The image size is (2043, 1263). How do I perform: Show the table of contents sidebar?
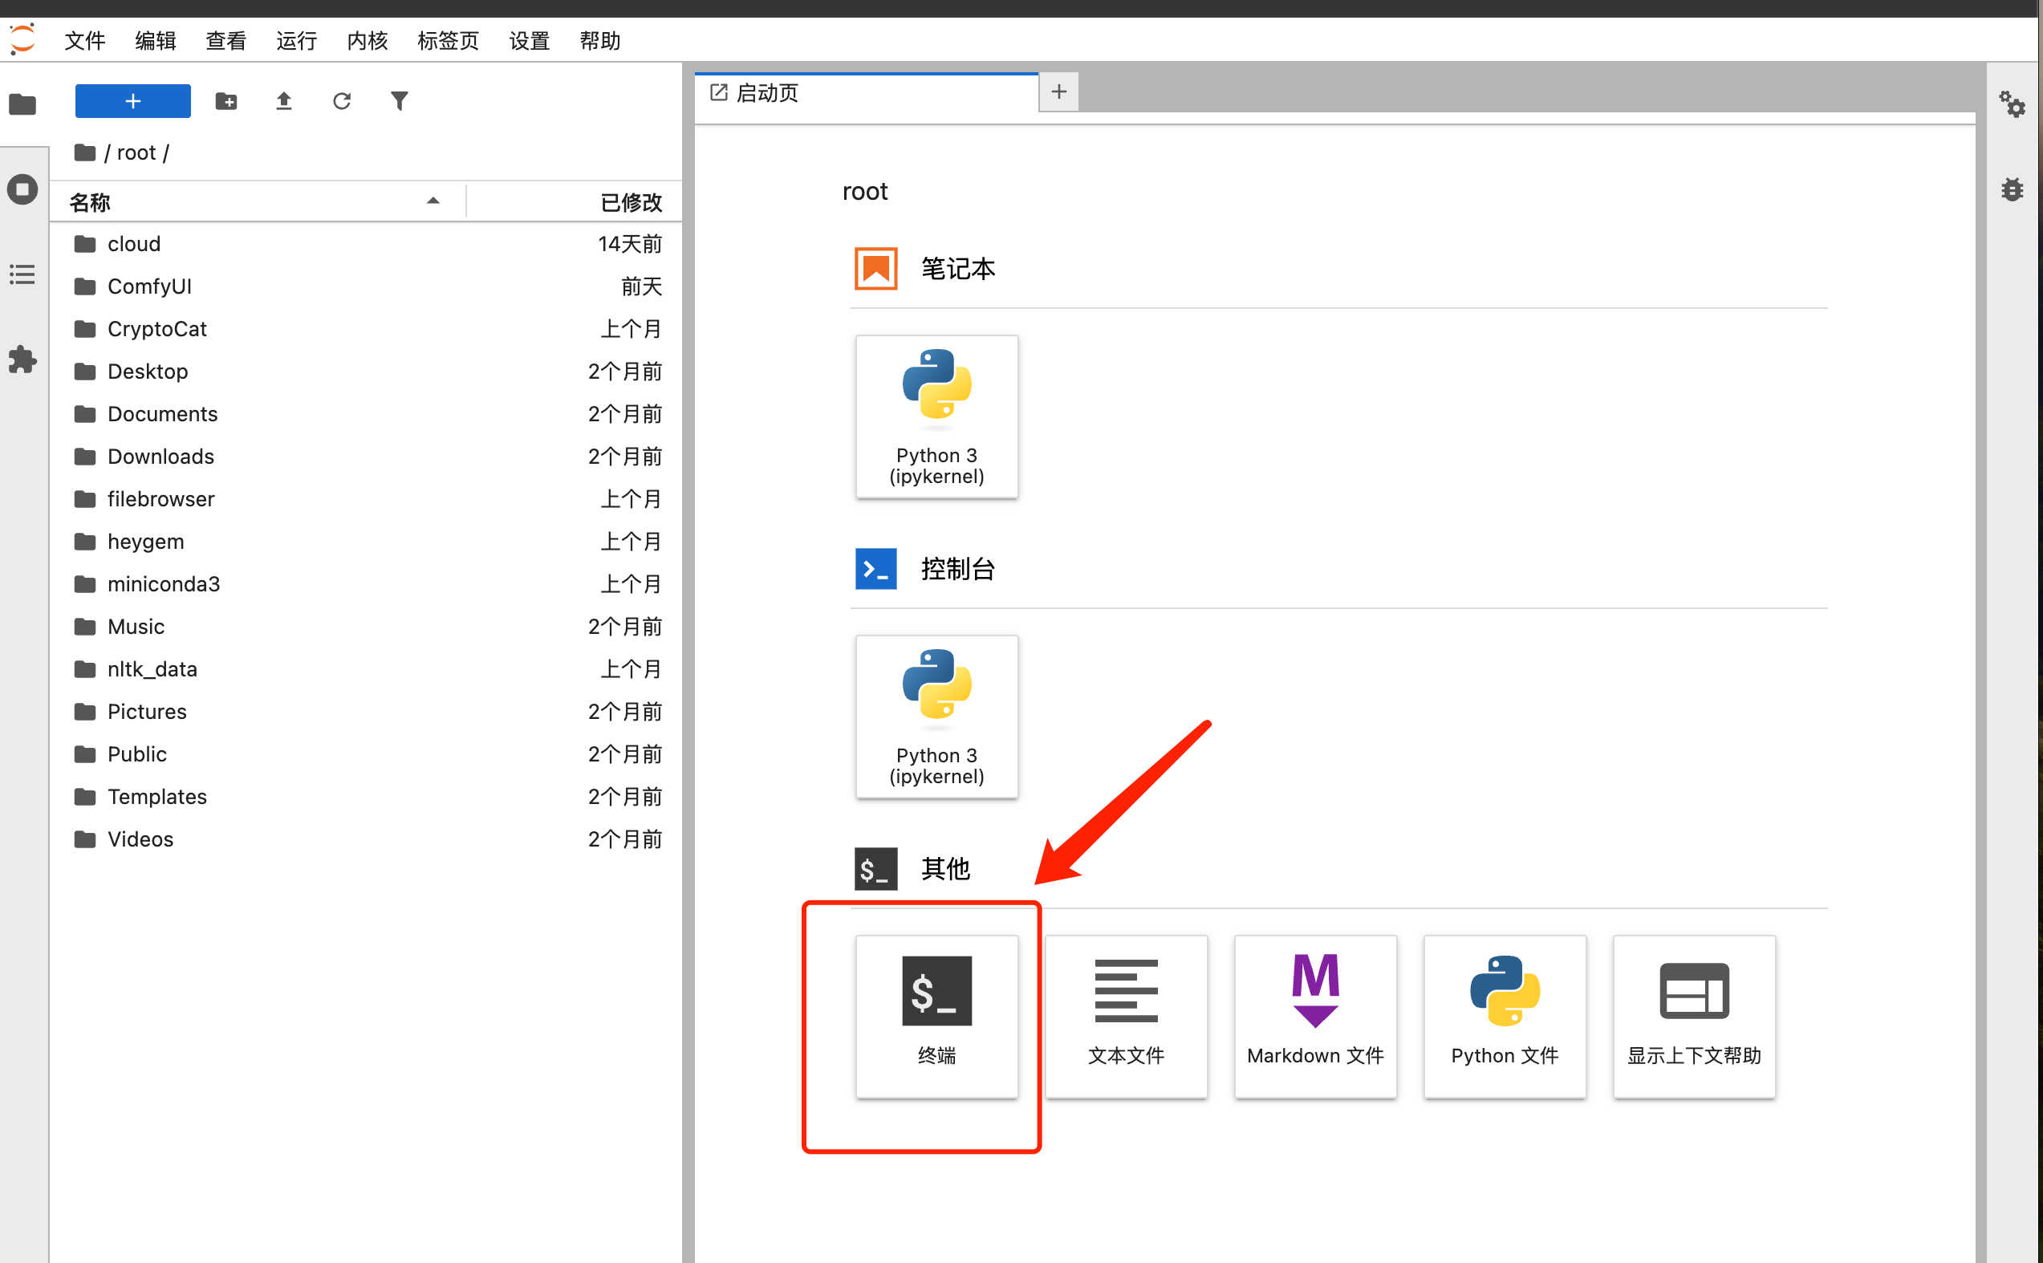[x=22, y=274]
